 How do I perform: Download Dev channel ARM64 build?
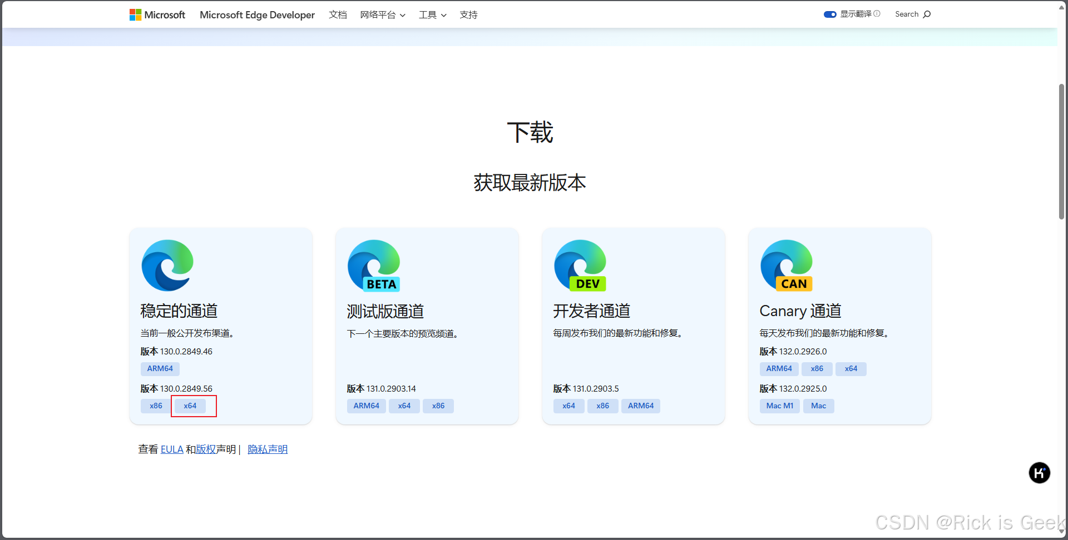[641, 406]
